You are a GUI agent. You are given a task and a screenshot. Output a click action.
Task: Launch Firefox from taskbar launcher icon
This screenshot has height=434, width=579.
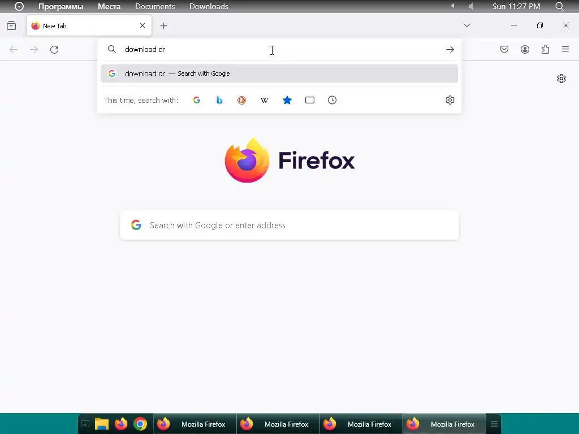coord(121,424)
